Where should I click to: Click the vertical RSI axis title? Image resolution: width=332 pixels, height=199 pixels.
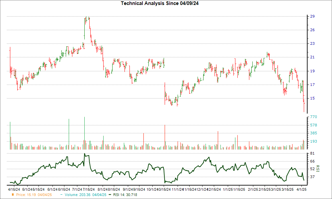click(x=317, y=169)
